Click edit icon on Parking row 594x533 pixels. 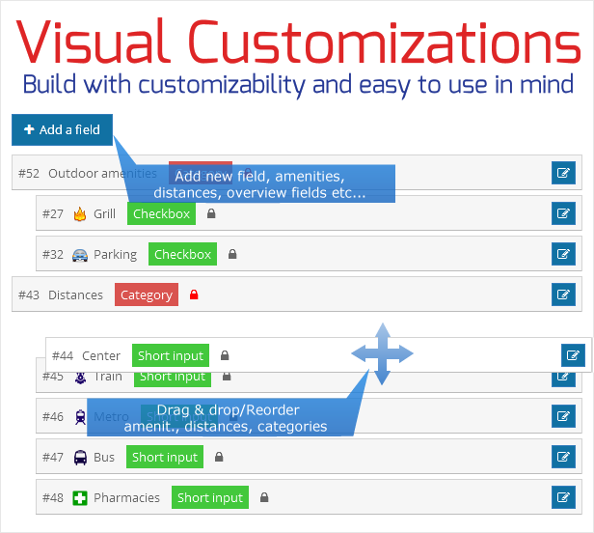[x=563, y=254]
